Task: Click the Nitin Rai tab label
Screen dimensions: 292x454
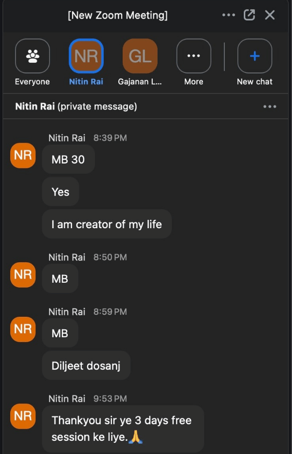Action: point(86,82)
